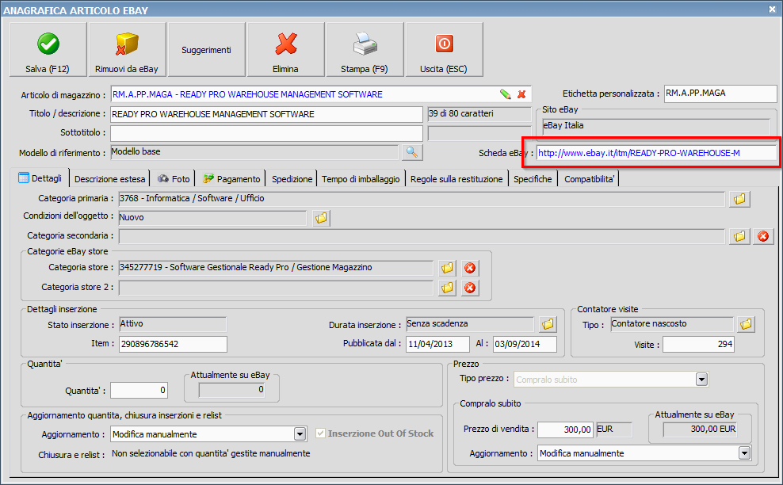Toggle the Inserzione Out Of Stock checkbox
Image resolution: width=783 pixels, height=485 pixels.
tap(321, 433)
